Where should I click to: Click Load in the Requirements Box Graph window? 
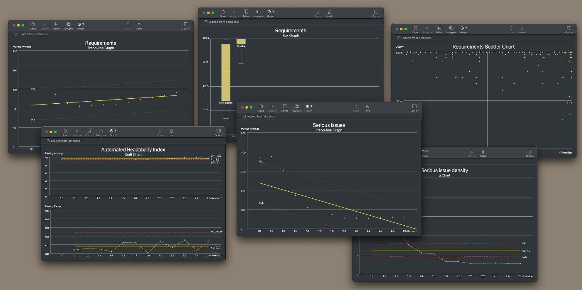329,13
